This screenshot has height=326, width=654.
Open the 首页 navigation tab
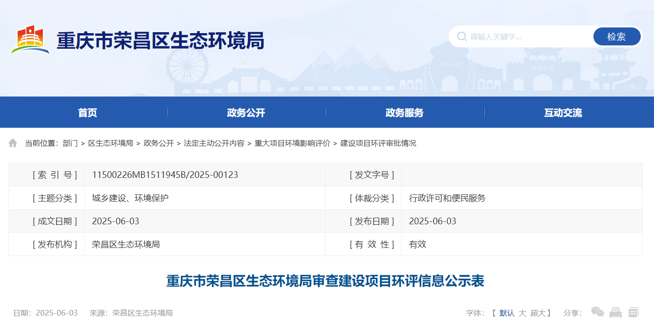tap(88, 113)
